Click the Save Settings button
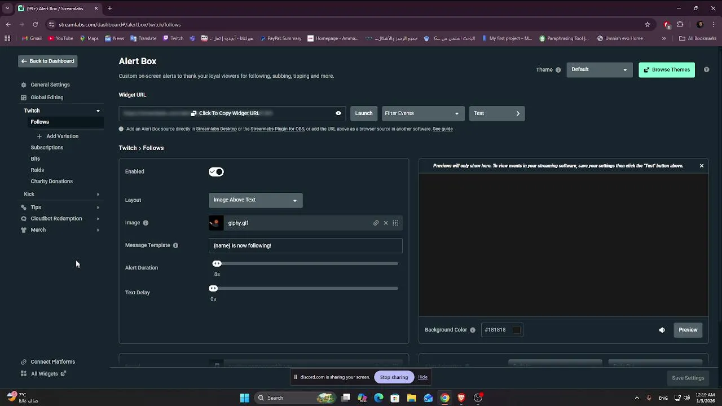This screenshot has width=722, height=406. pyautogui.click(x=688, y=378)
